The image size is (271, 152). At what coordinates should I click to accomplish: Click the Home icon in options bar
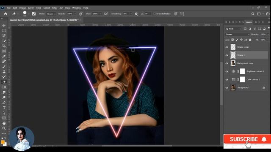(x=6, y=14)
